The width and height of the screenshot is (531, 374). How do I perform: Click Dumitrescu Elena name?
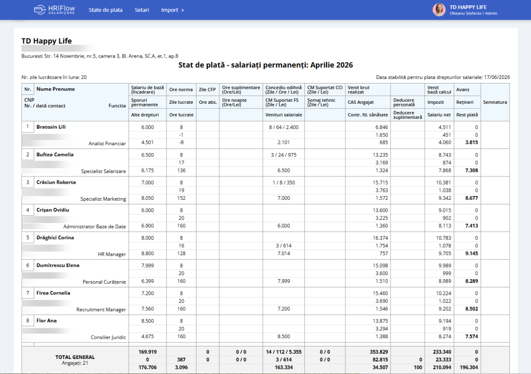click(x=58, y=265)
